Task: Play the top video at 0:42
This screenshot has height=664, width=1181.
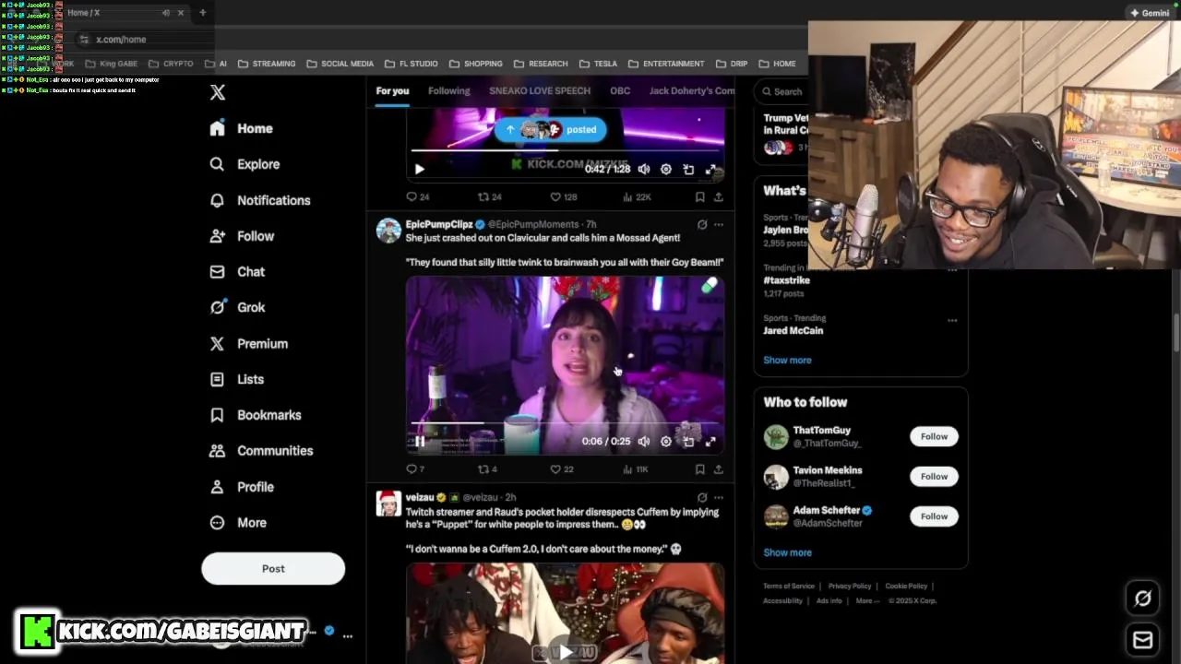Action: click(x=420, y=170)
